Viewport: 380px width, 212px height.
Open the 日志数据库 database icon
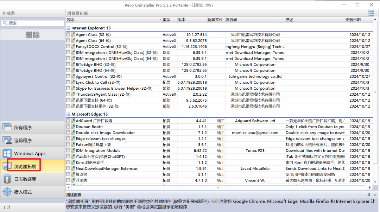tap(7, 179)
